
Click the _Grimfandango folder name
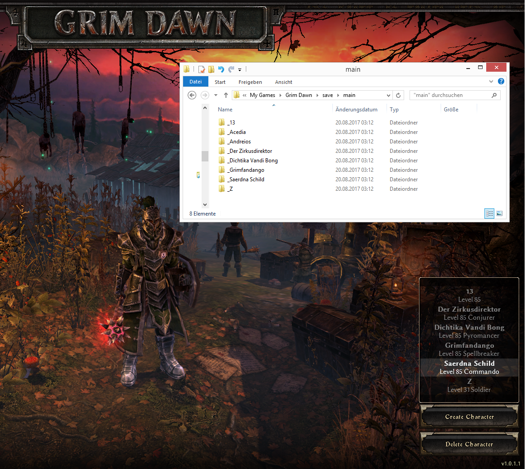point(246,170)
